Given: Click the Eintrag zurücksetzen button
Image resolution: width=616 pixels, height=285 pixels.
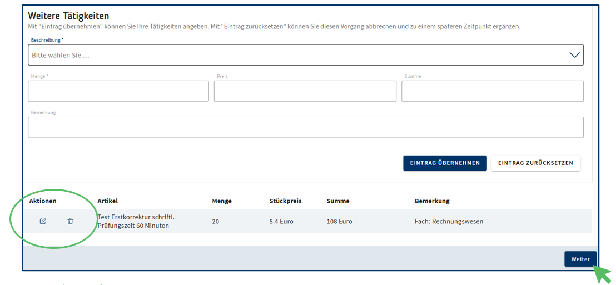Looking at the screenshot, I should [535, 163].
